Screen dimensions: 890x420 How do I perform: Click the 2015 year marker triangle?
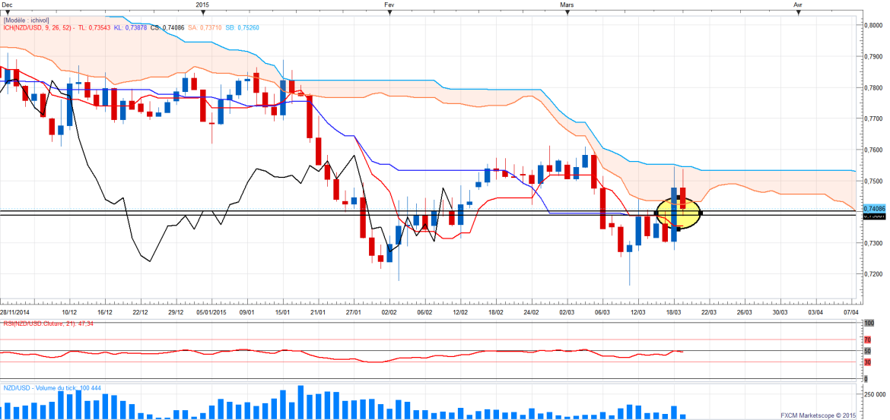coord(203,12)
